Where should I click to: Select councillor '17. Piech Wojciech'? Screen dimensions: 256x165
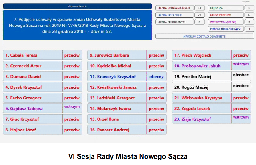202,55
